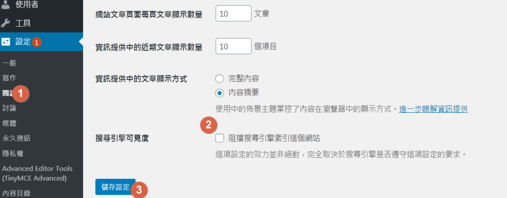Select the 媒體 submenu item

click(9, 123)
